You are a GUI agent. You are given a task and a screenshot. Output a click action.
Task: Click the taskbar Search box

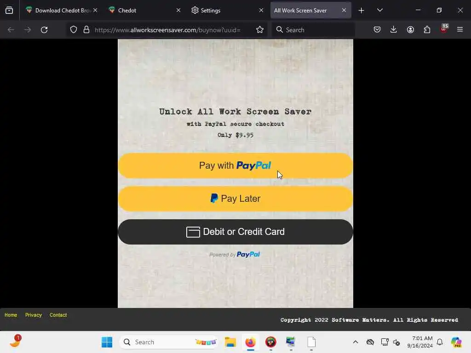coord(169,342)
